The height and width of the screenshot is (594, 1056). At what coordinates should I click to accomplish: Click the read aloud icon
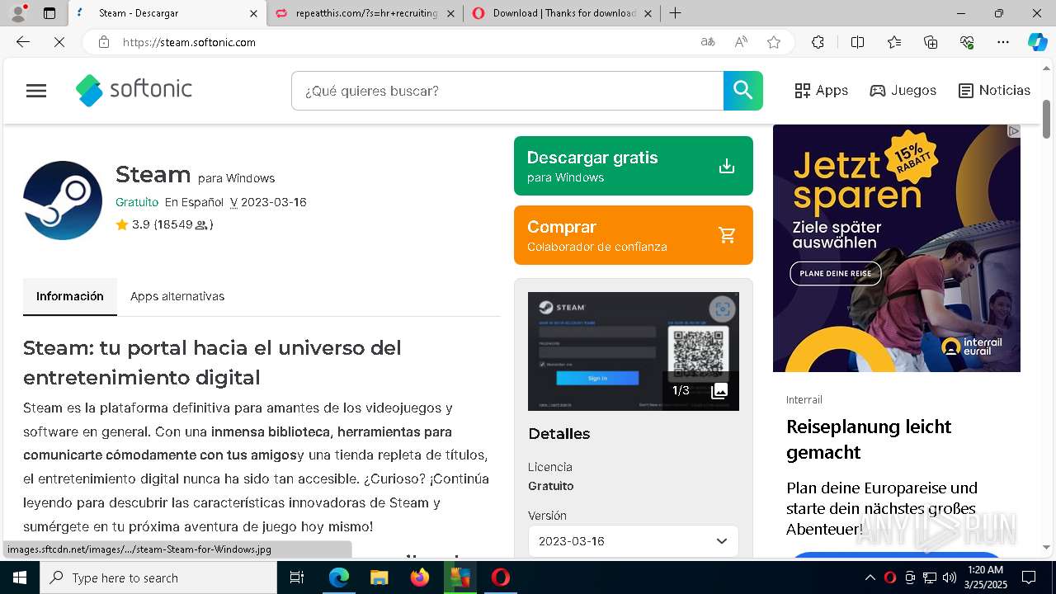pyautogui.click(x=741, y=42)
